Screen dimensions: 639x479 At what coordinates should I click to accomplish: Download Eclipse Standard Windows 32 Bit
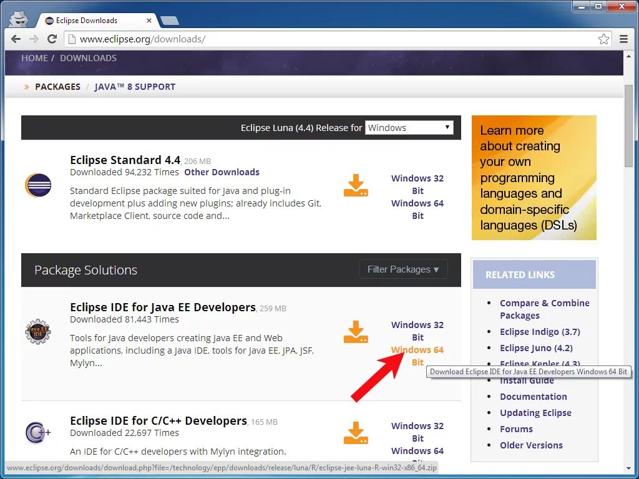coord(417,185)
